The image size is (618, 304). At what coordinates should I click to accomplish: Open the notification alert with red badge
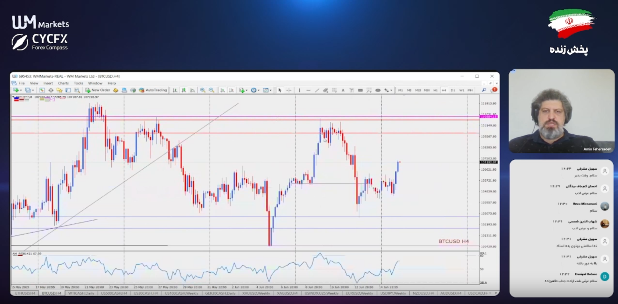(494, 90)
